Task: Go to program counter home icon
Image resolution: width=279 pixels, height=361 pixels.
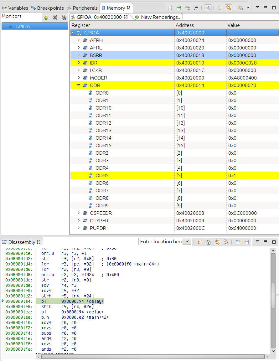Action: pyautogui.click(x=209, y=242)
